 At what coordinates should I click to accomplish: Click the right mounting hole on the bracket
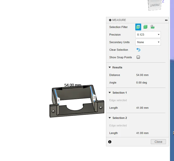(x=101, y=108)
